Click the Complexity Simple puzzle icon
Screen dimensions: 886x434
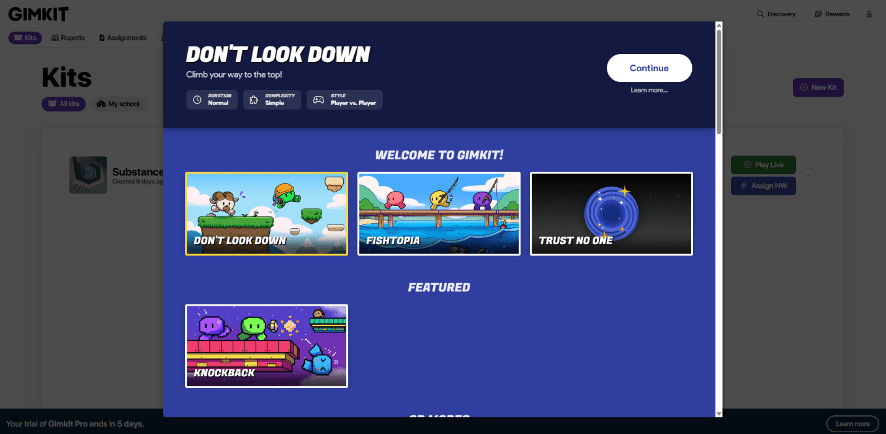coord(254,100)
